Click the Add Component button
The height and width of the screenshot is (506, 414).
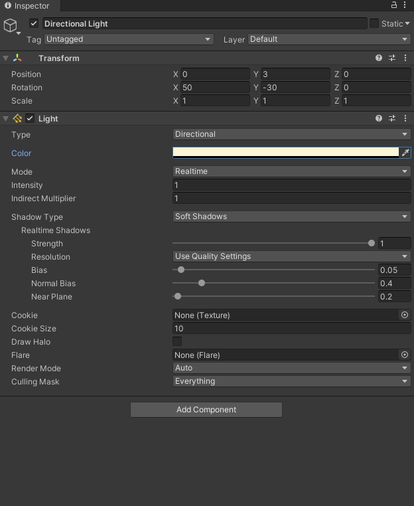pos(206,410)
